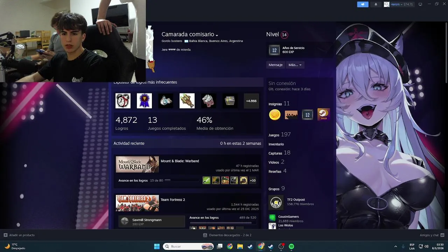Open Elementos descargados downloads status

point(227,235)
